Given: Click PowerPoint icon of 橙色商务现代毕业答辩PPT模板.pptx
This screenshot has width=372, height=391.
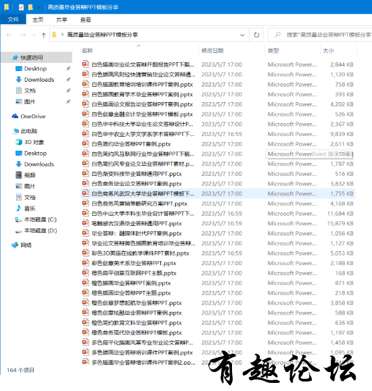Looking at the screenshot, I should (85, 332).
